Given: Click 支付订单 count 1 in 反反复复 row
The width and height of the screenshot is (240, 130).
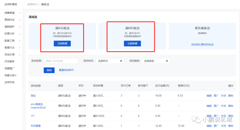Looking at the screenshot, I should pos(121,126).
